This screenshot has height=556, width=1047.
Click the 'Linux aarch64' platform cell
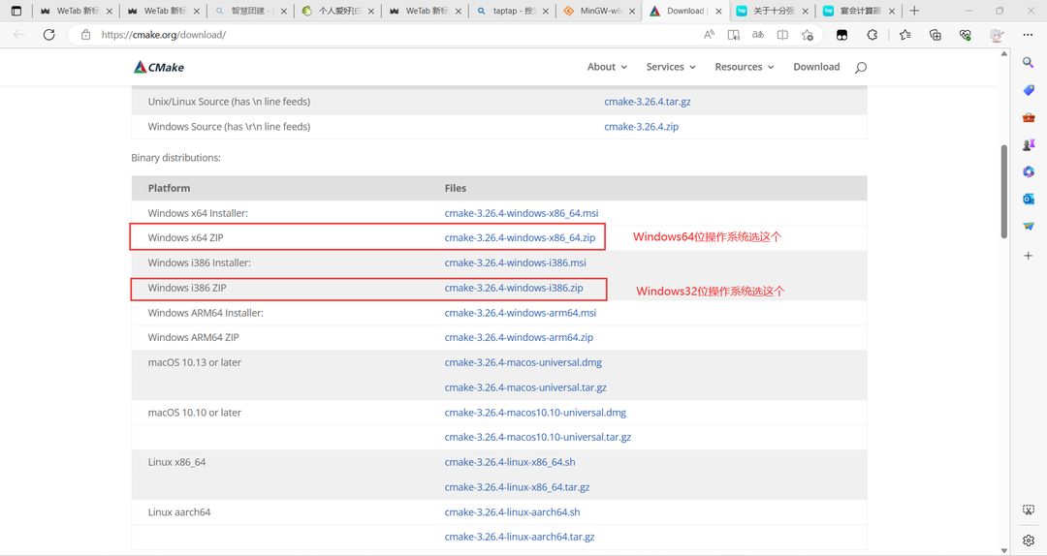(179, 512)
